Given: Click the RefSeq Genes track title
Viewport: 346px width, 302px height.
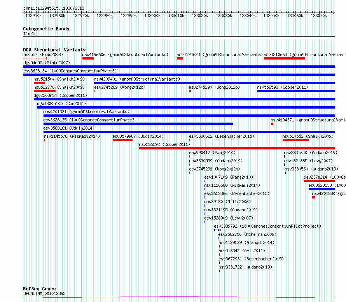Looking at the screenshot, I should coord(39,289).
